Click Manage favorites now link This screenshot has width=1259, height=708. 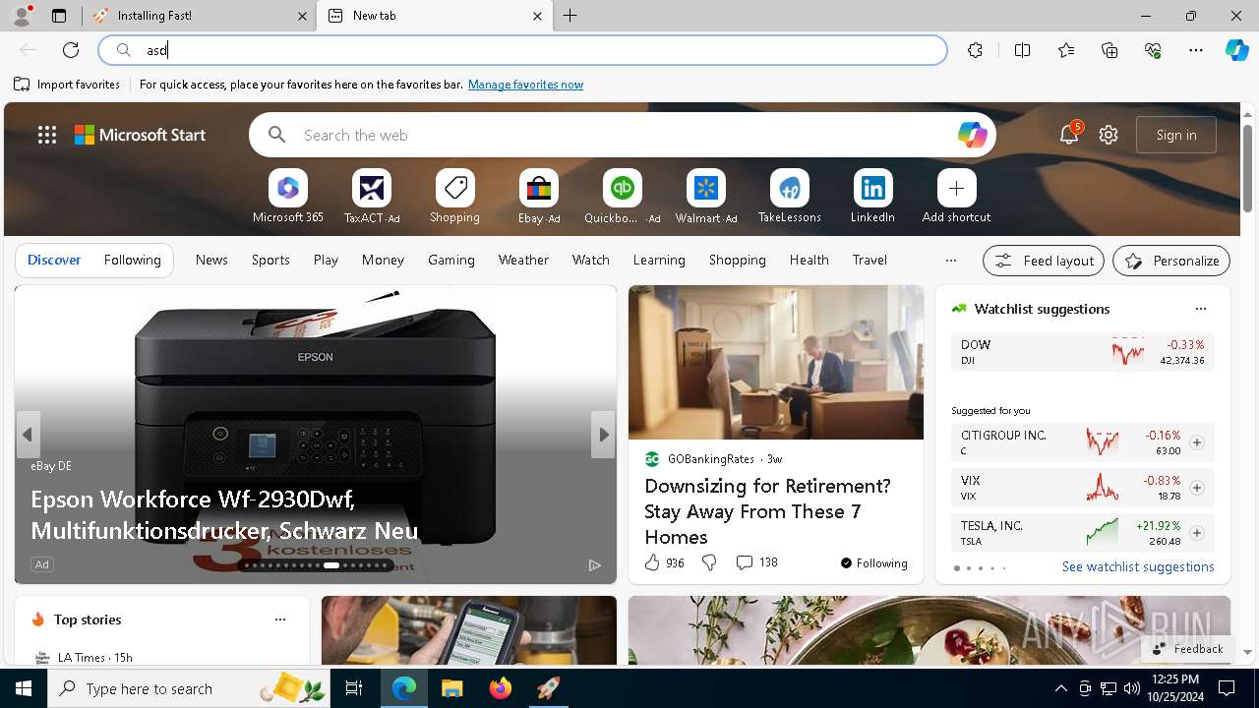525,85
